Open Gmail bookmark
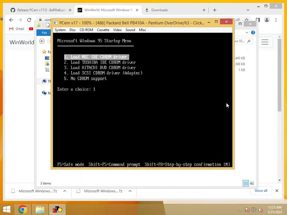 coord(17,29)
